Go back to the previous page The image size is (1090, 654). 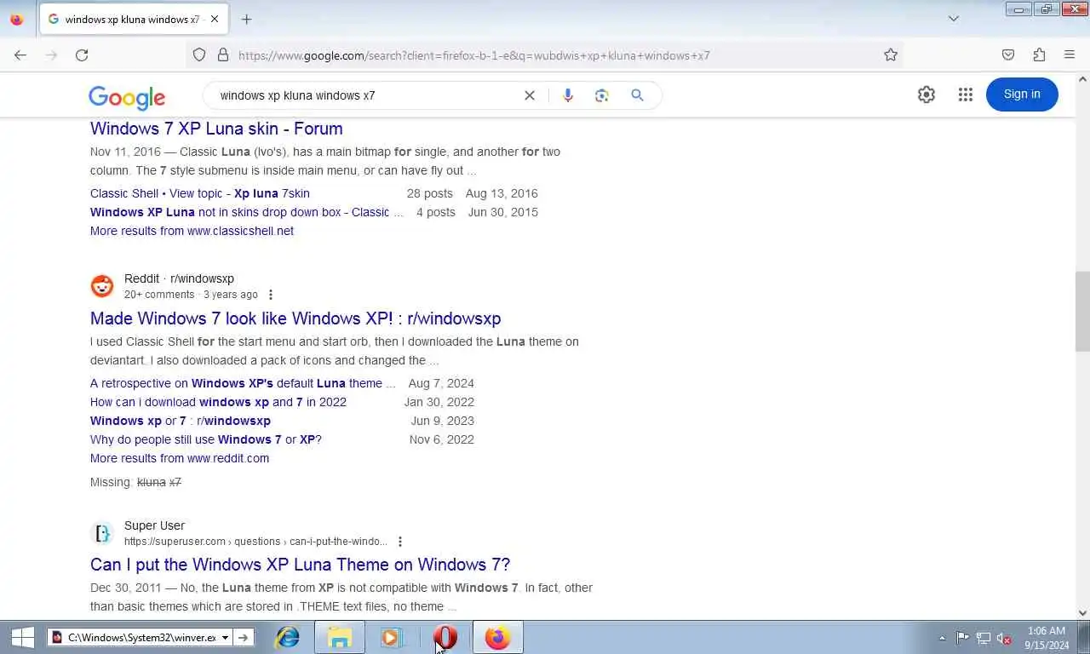(20, 54)
